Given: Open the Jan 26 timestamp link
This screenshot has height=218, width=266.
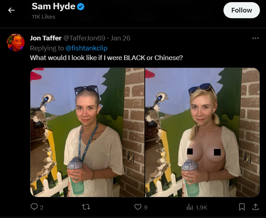Looking at the screenshot, I should coord(120,38).
